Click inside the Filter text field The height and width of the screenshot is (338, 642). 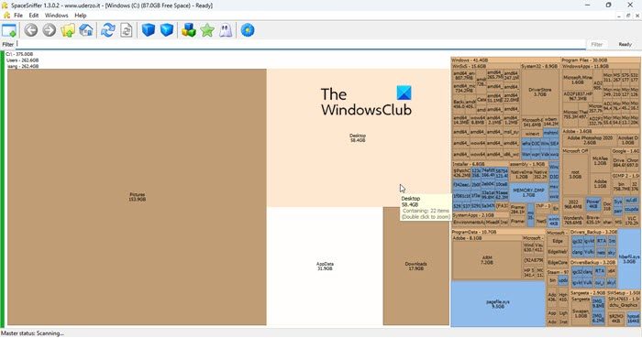301,44
